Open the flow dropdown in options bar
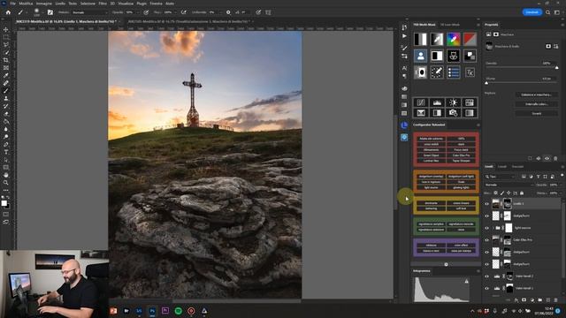 click(175, 12)
